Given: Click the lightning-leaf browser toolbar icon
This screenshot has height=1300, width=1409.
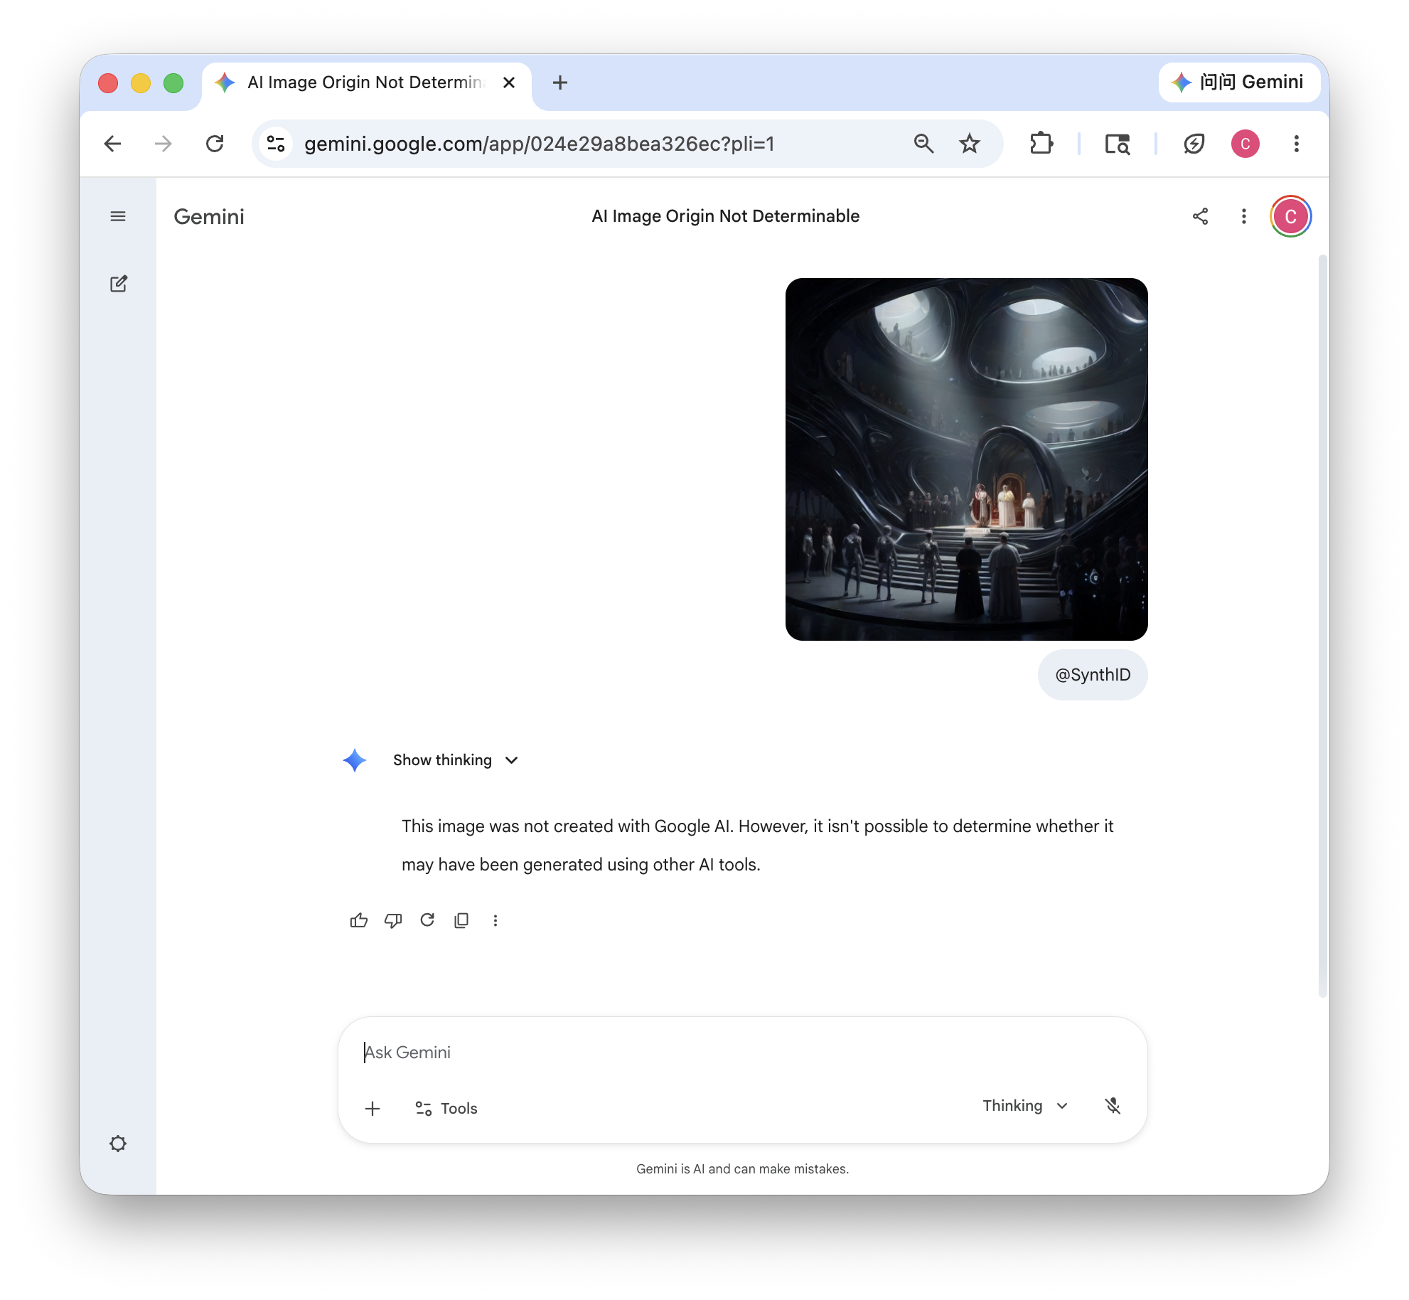Looking at the screenshot, I should [1194, 144].
